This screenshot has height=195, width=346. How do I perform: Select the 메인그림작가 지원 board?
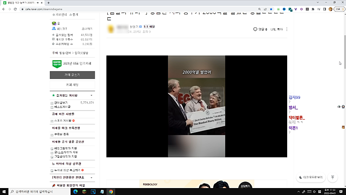pos(66,148)
